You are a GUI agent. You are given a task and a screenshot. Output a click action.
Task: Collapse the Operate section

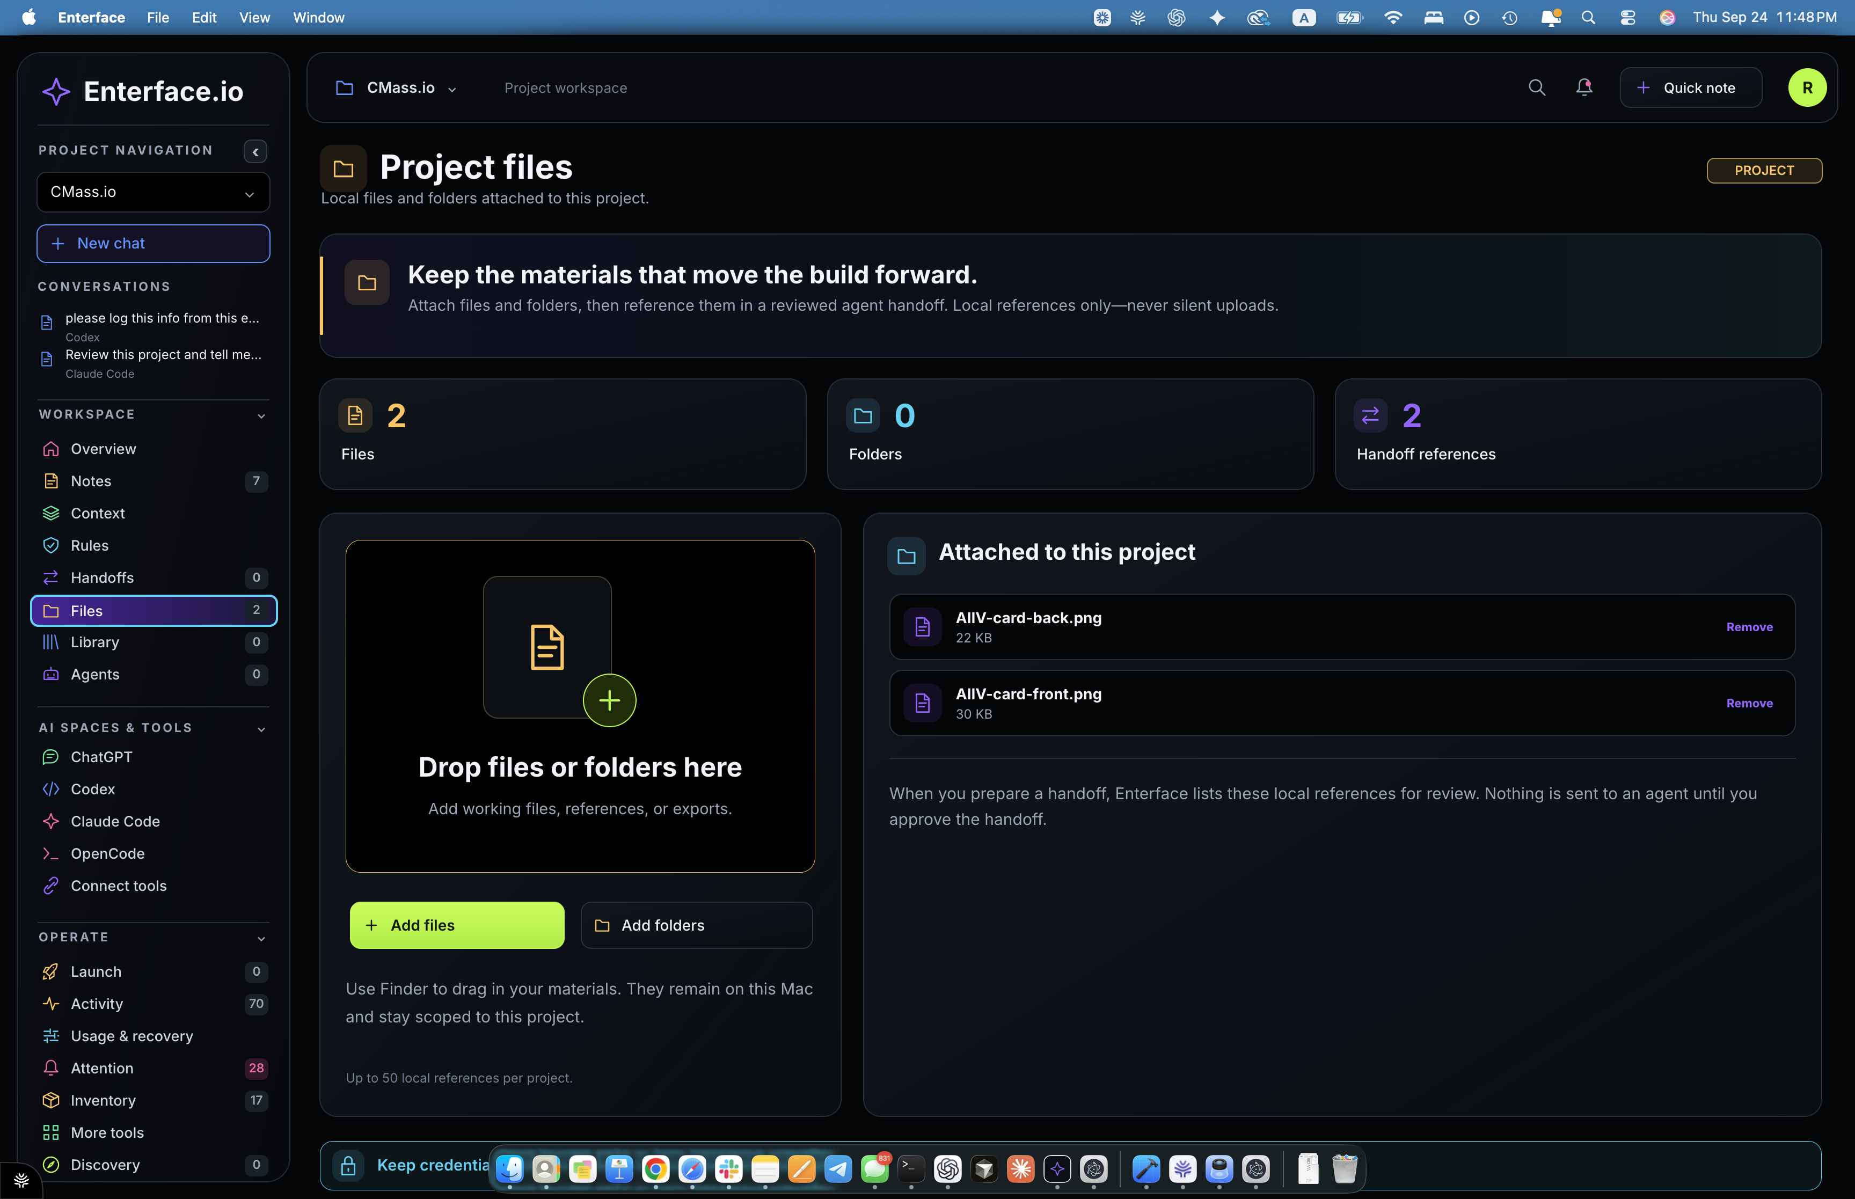(x=261, y=938)
